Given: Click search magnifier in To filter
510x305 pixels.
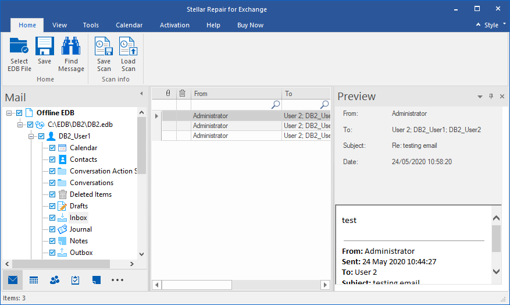Looking at the screenshot, I should click(324, 105).
